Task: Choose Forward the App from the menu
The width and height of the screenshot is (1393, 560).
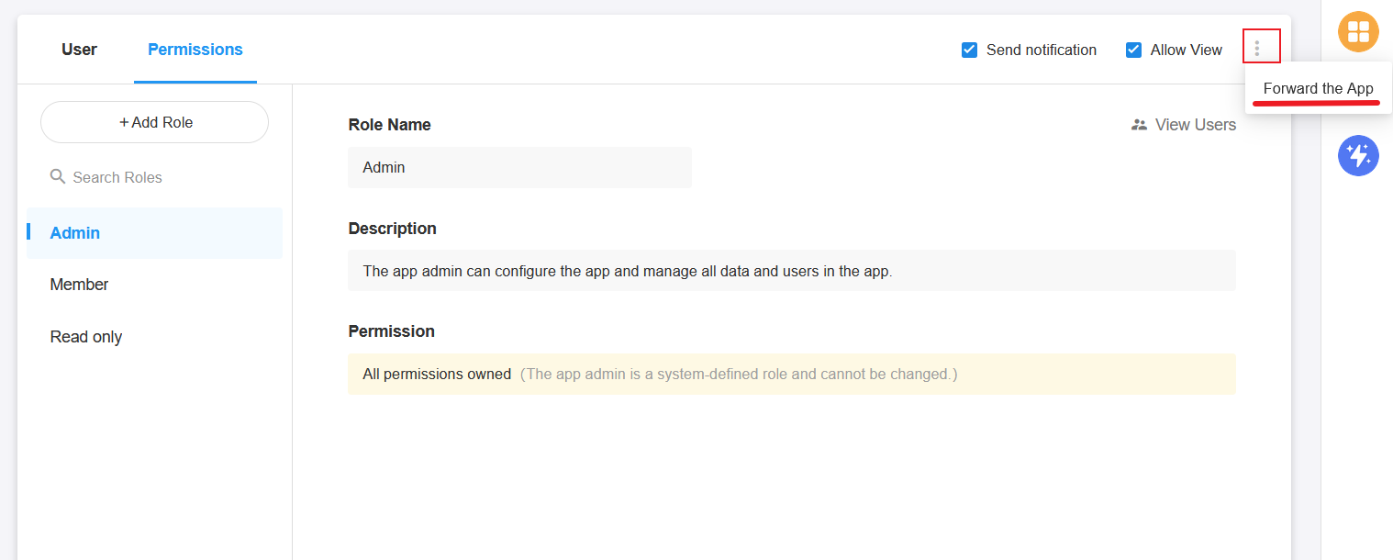Action: tap(1318, 89)
